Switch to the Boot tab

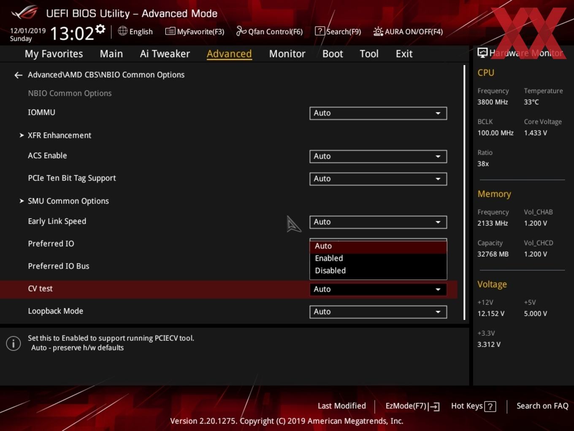coord(333,54)
